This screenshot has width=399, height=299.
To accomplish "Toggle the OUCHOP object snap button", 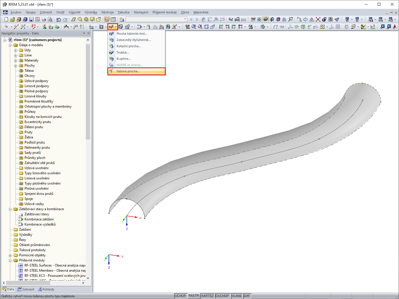I will (x=222, y=296).
